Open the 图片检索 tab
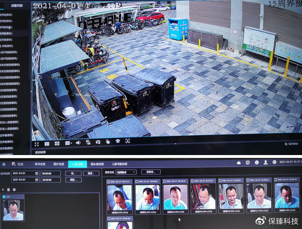The width and height of the screenshot is (302, 229). pyautogui.click(x=59, y=164)
